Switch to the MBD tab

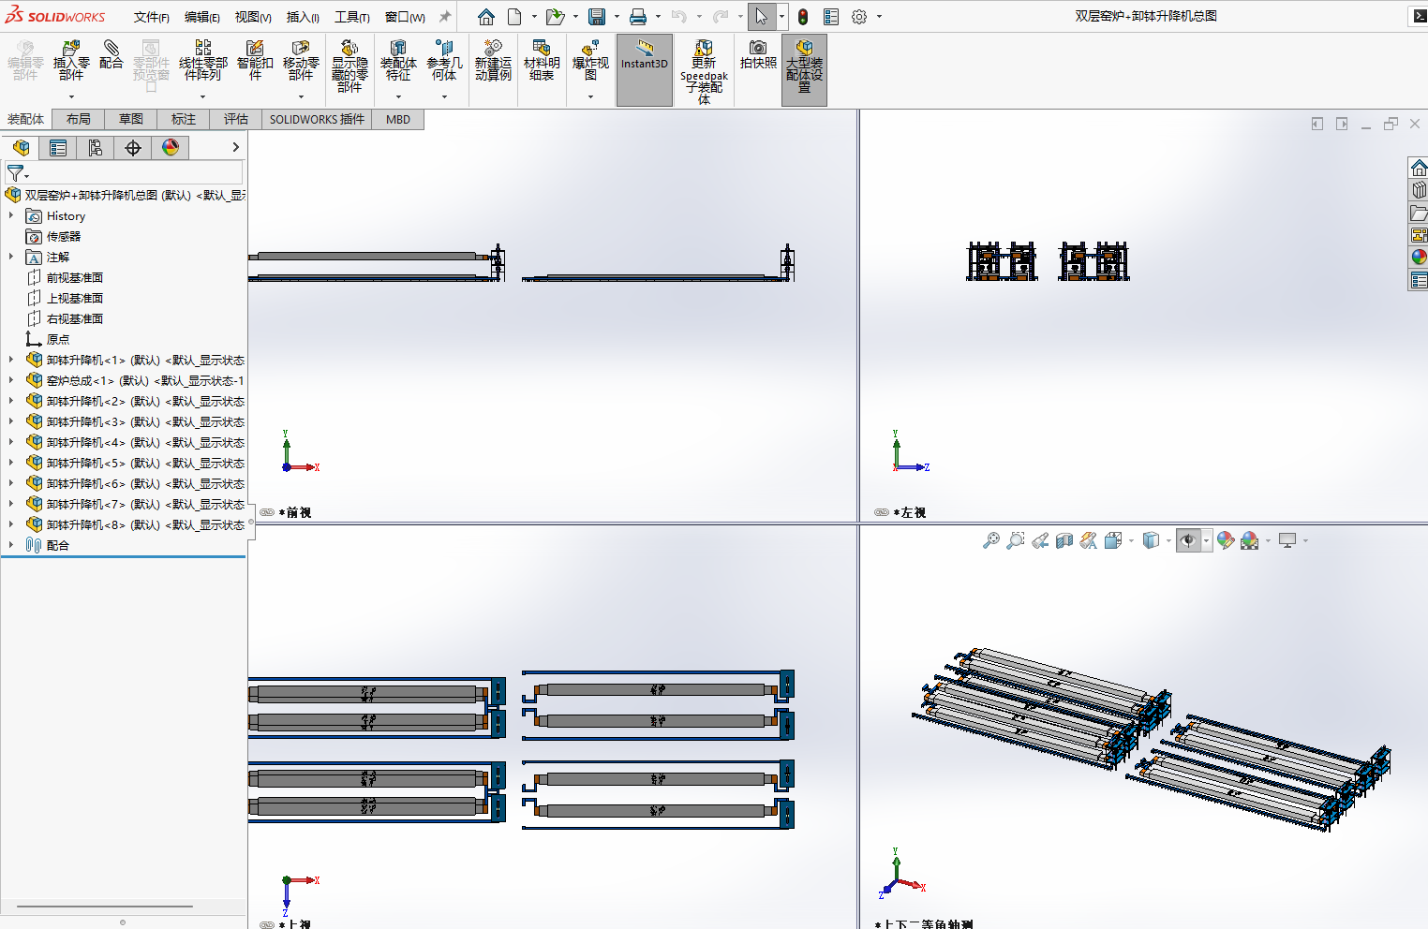pyautogui.click(x=398, y=119)
